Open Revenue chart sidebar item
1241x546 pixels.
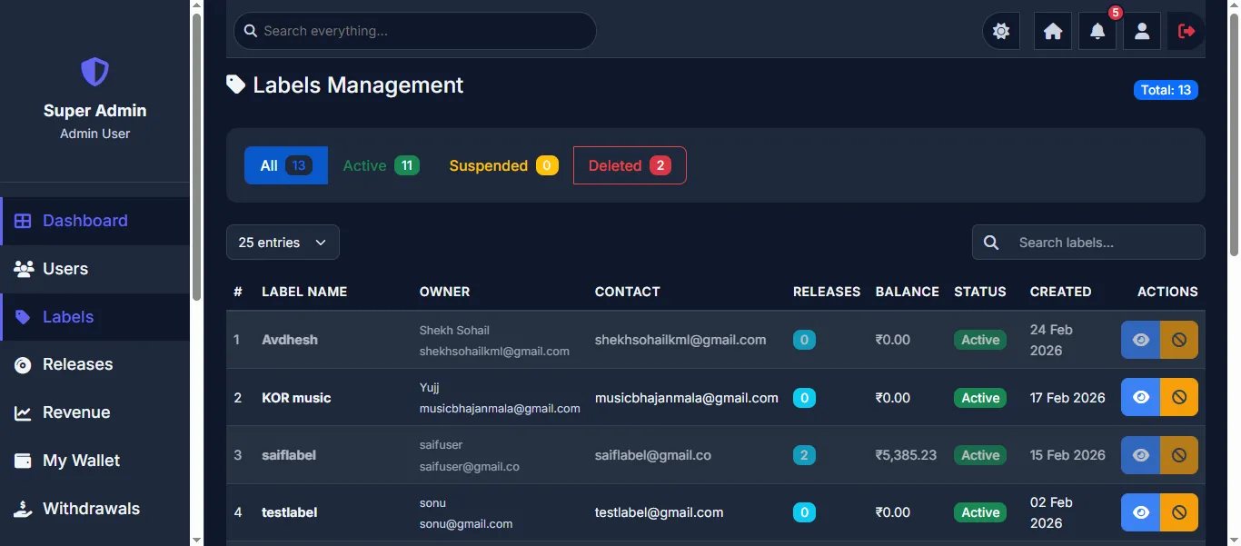[x=94, y=412]
